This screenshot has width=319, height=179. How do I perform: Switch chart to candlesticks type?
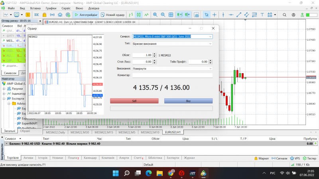[x=139, y=15]
